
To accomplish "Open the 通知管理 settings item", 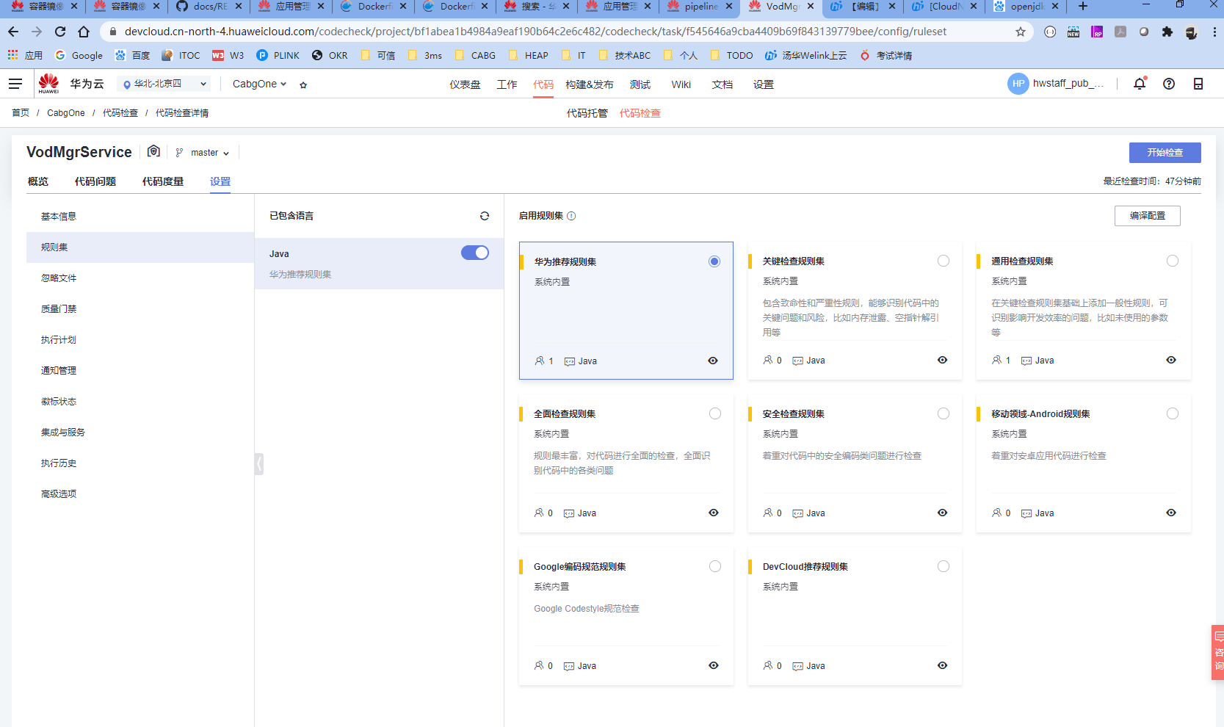I will pos(140,371).
